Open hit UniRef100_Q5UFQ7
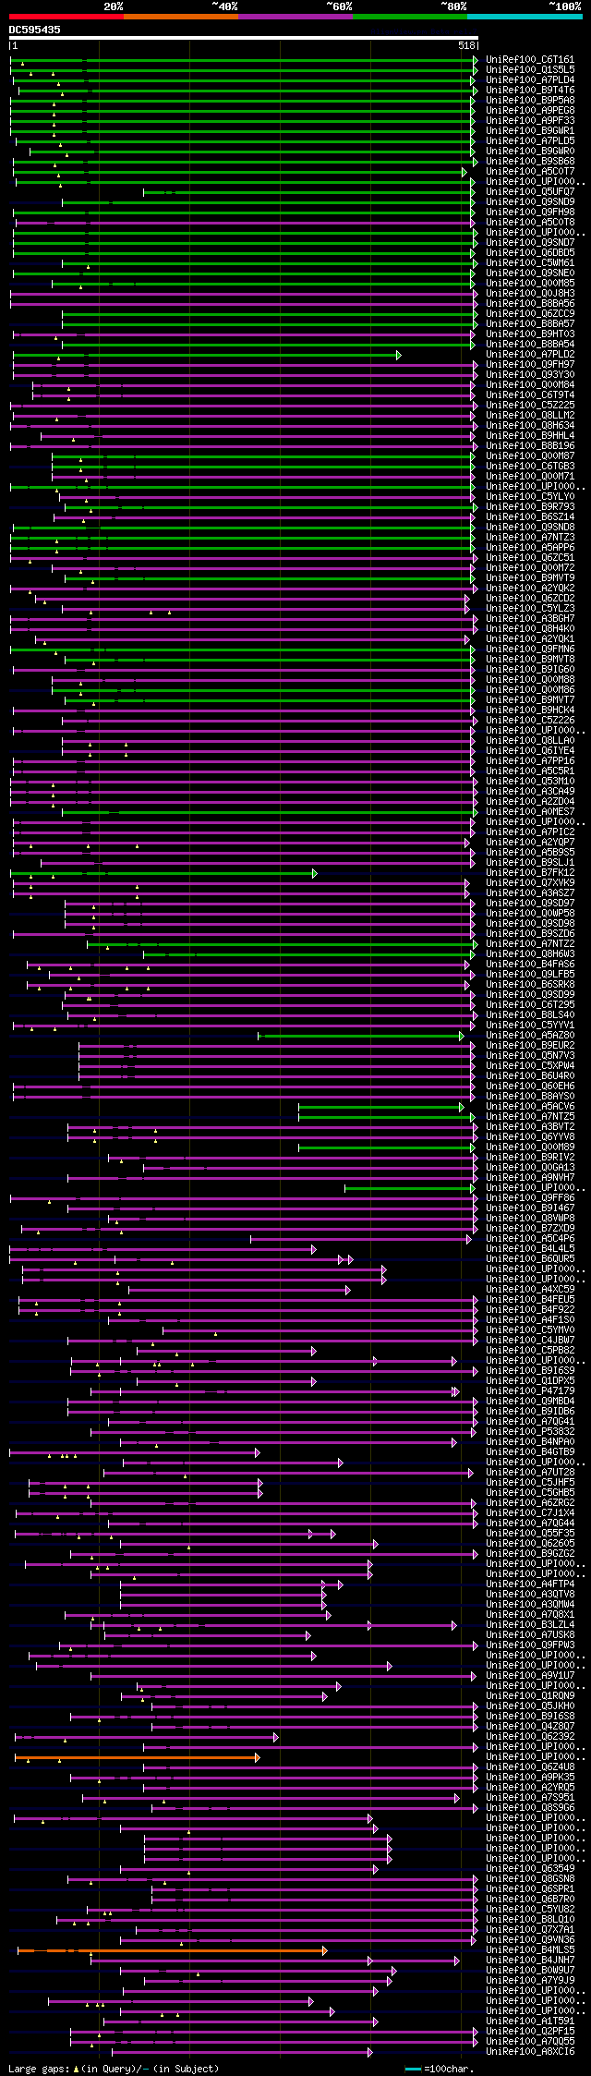This screenshot has height=2076, width=591. coord(530,192)
